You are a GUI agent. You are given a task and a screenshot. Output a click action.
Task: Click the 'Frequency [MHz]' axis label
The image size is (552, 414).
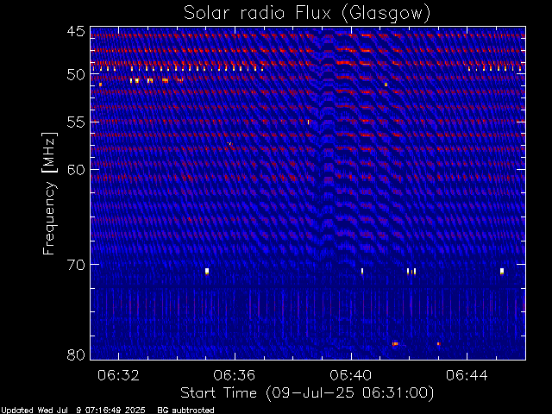coord(49,193)
